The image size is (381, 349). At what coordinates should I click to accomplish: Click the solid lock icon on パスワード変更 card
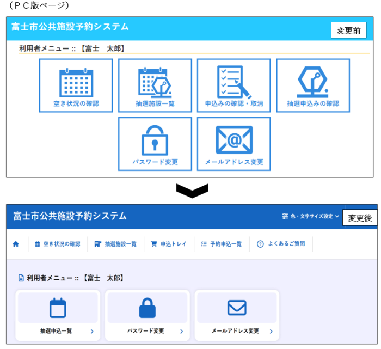coord(148,308)
